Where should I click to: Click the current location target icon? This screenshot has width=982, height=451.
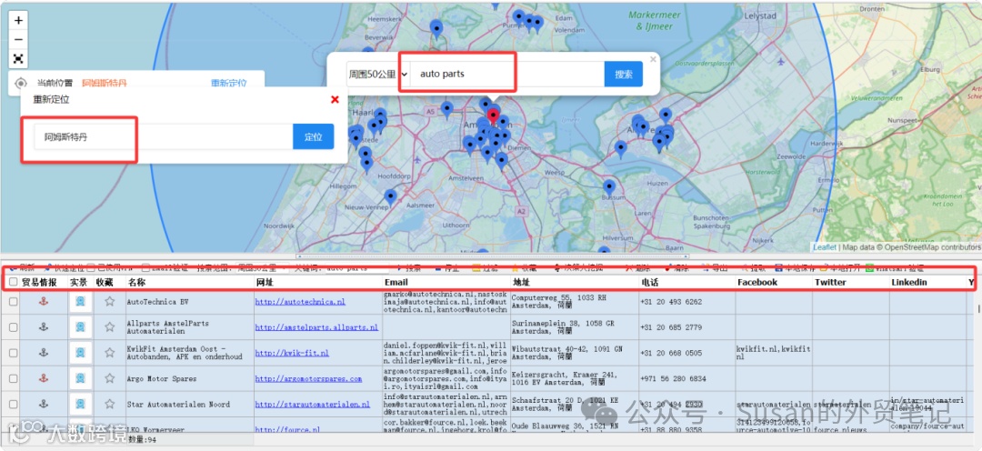(x=21, y=83)
